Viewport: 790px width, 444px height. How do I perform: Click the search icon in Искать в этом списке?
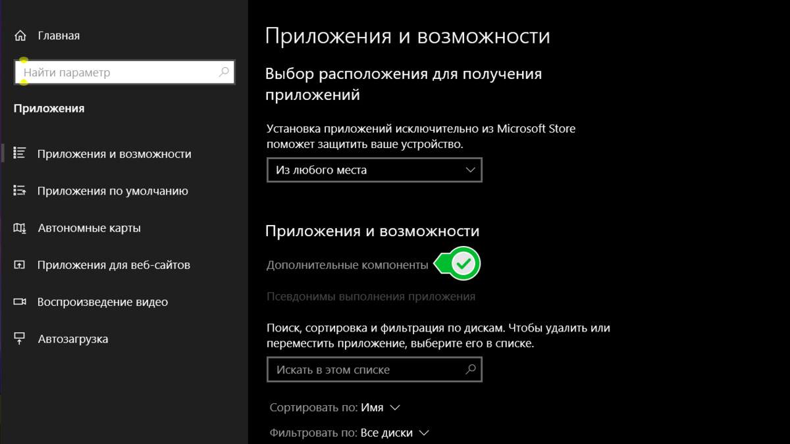[470, 369]
